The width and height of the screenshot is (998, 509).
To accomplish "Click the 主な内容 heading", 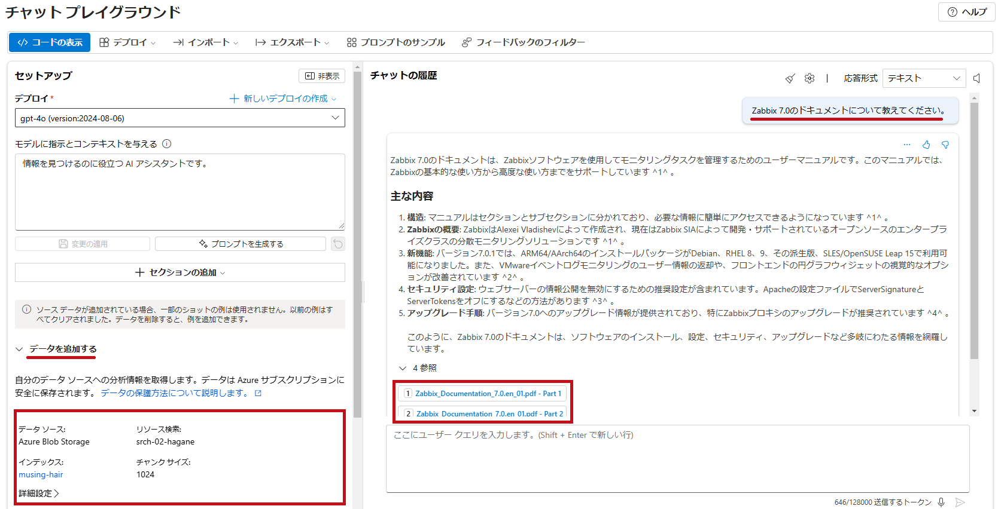I will [x=412, y=196].
